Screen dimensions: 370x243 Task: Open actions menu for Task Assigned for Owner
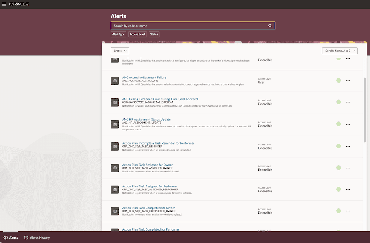coord(348,168)
